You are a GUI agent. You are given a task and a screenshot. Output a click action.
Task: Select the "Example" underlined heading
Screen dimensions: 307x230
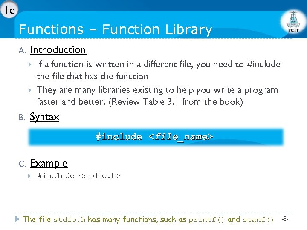(x=49, y=163)
